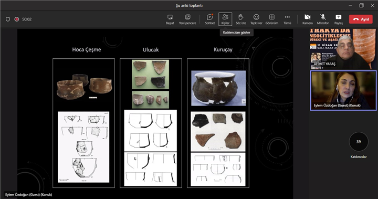This screenshot has height=199, width=378.
Task: Minimize the meeting window
Action: 350,5
